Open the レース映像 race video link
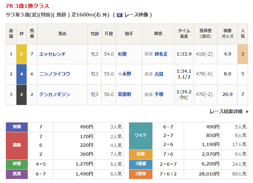 point(137,15)
